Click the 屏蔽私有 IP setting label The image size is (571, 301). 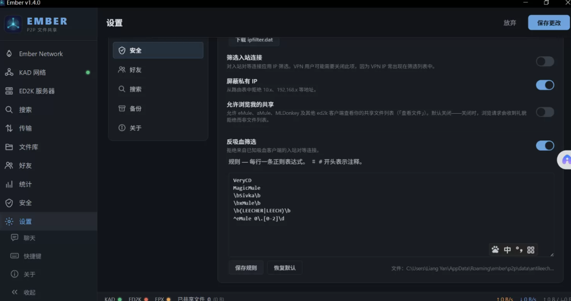pos(242,81)
